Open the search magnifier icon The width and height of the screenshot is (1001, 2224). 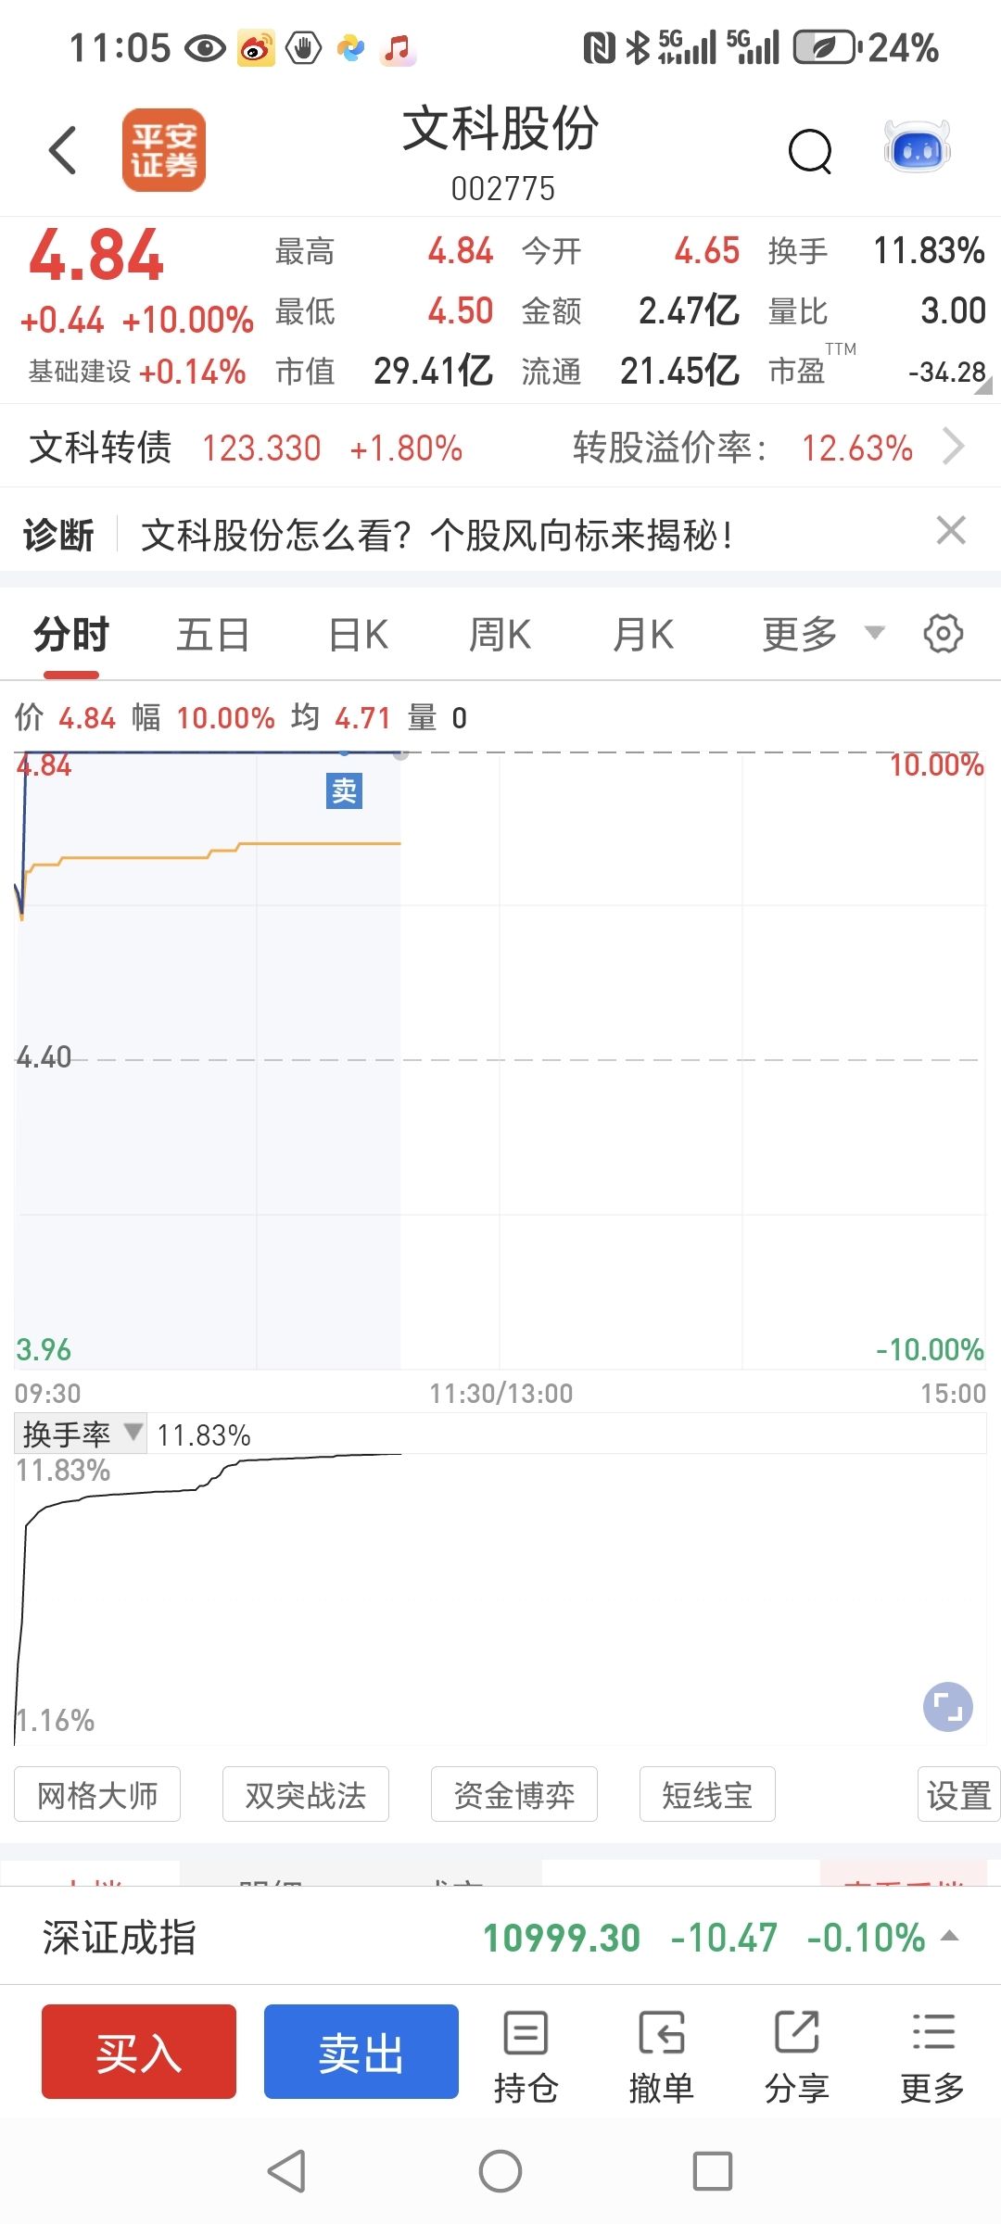point(810,151)
